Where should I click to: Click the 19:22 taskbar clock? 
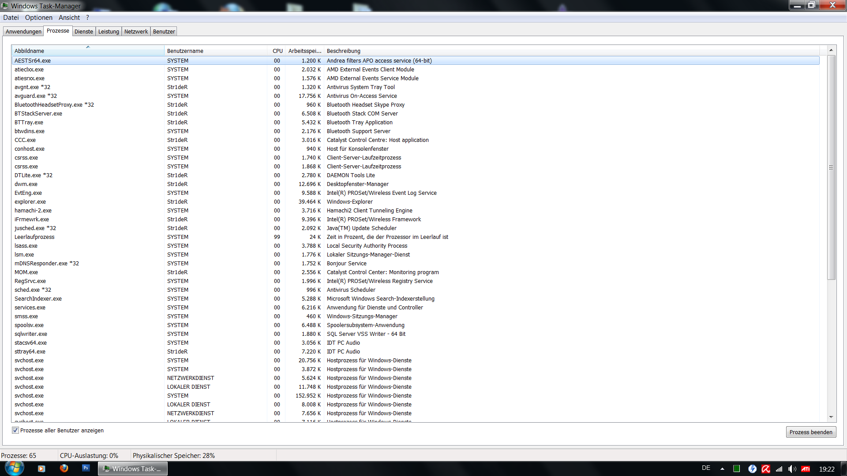pyautogui.click(x=827, y=469)
